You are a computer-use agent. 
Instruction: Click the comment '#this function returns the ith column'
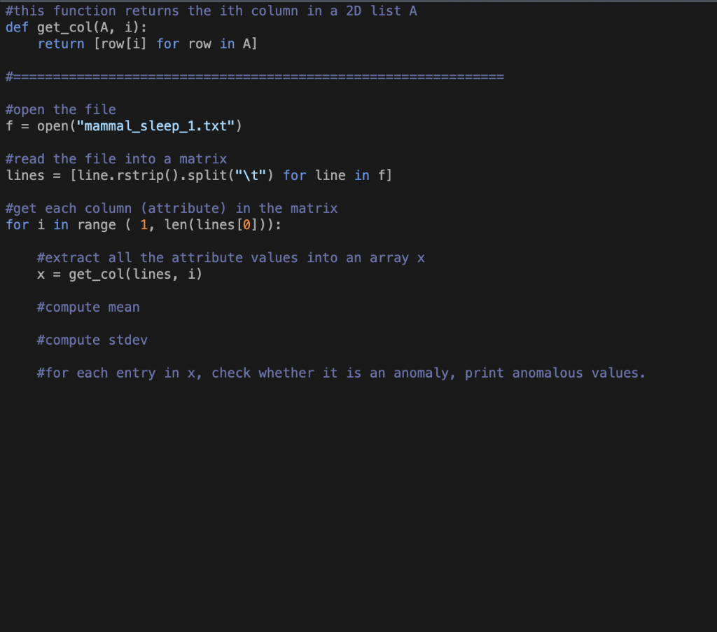(x=211, y=11)
